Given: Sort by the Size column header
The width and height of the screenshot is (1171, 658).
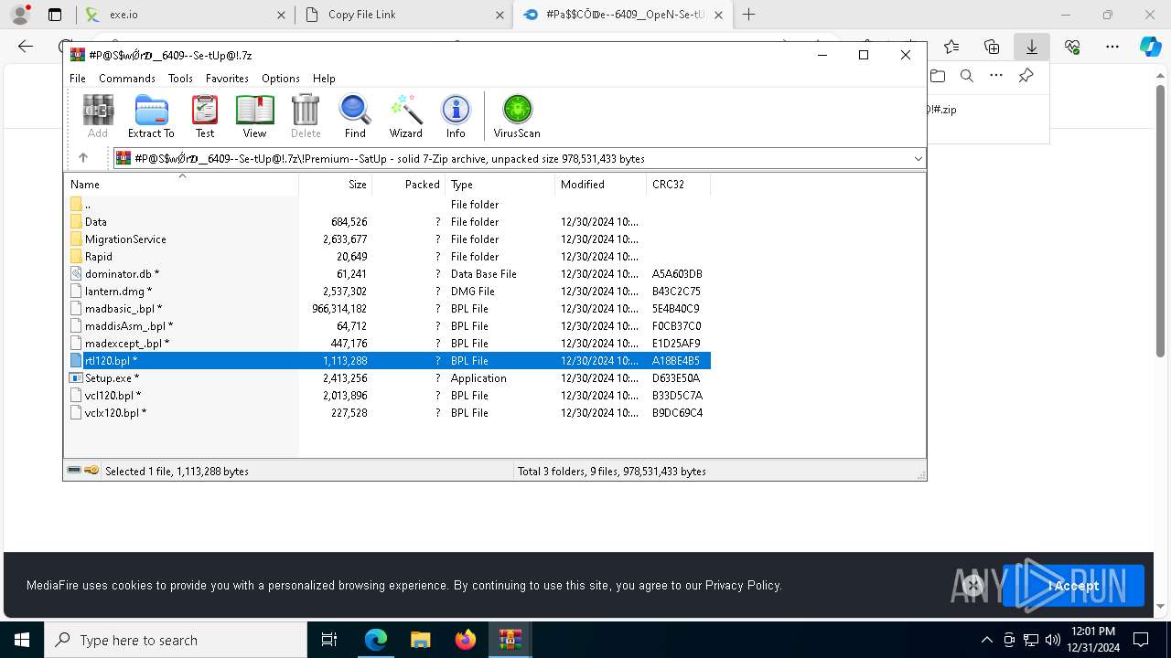Looking at the screenshot, I should [x=336, y=185].
